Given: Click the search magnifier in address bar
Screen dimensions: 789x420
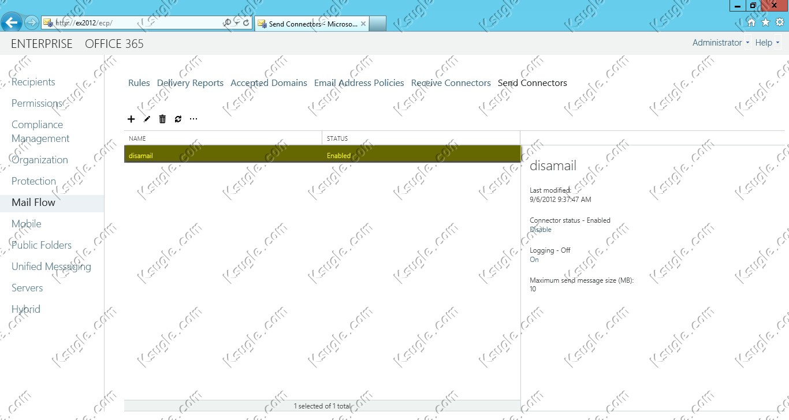Looking at the screenshot, I should coord(228,23).
